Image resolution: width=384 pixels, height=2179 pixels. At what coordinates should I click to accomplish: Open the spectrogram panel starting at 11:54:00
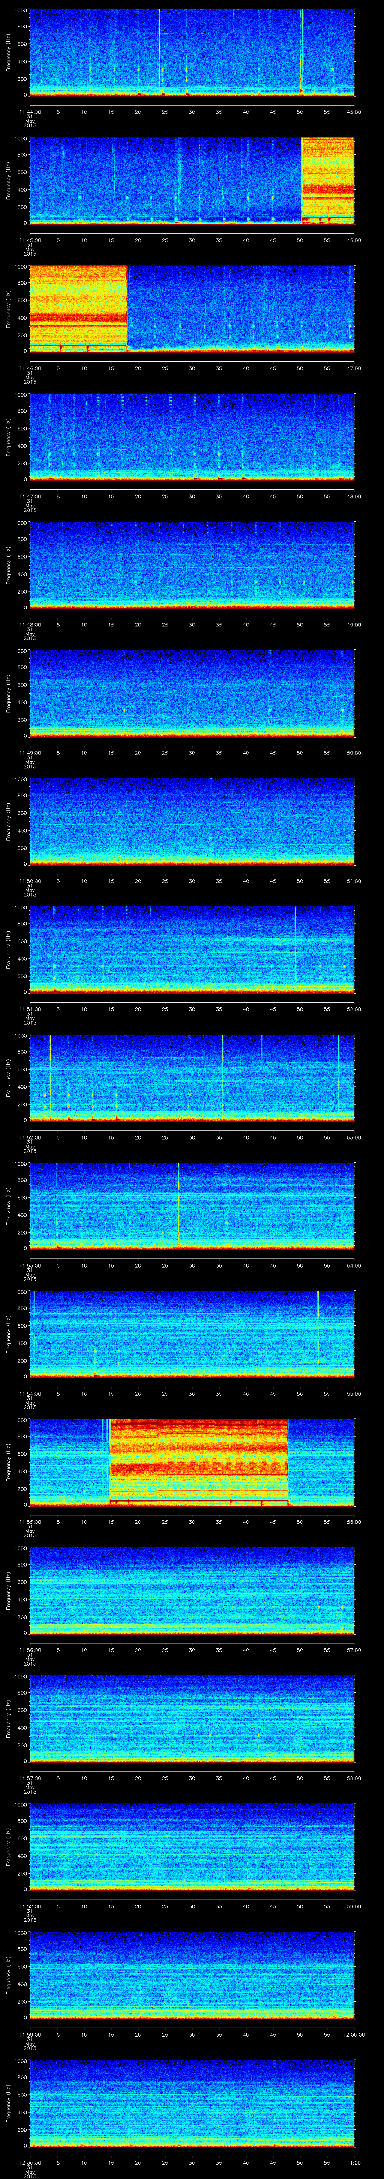pyautogui.click(x=192, y=1334)
